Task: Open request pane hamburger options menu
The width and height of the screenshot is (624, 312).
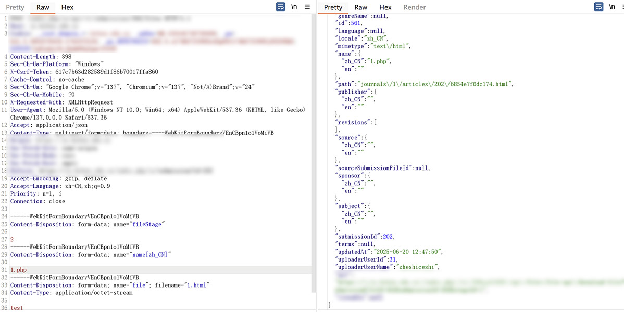Action: (307, 7)
